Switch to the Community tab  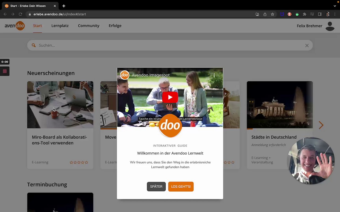89,26
